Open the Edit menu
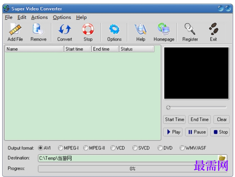The image size is (235, 177). click(22, 17)
